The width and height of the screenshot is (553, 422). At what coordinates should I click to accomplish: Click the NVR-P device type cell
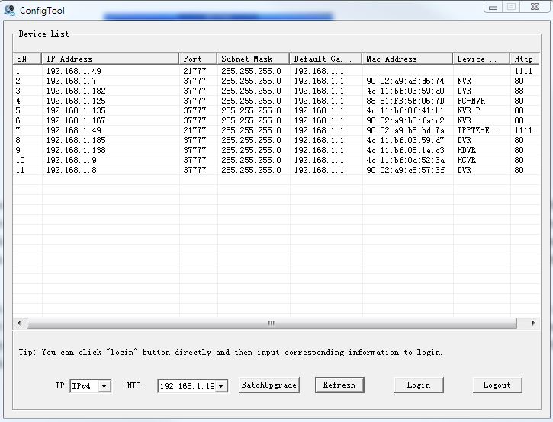468,110
